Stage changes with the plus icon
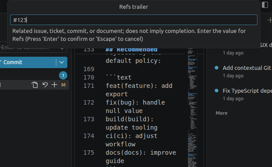This screenshot has height=167, width=272. 55,85
